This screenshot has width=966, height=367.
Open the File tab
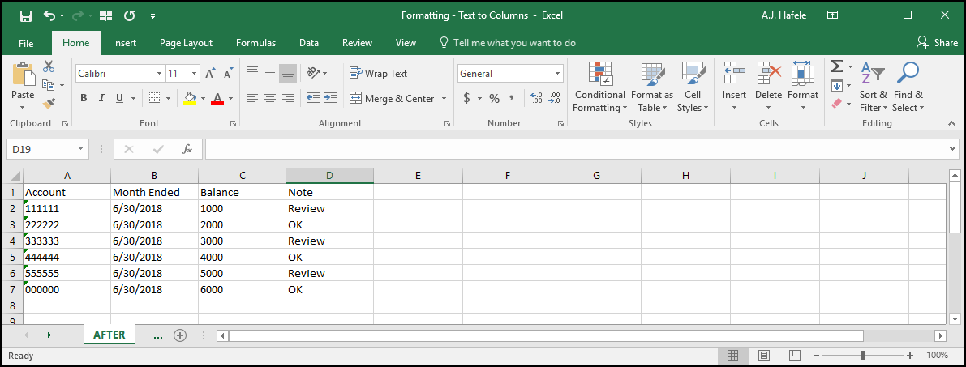[x=26, y=42]
